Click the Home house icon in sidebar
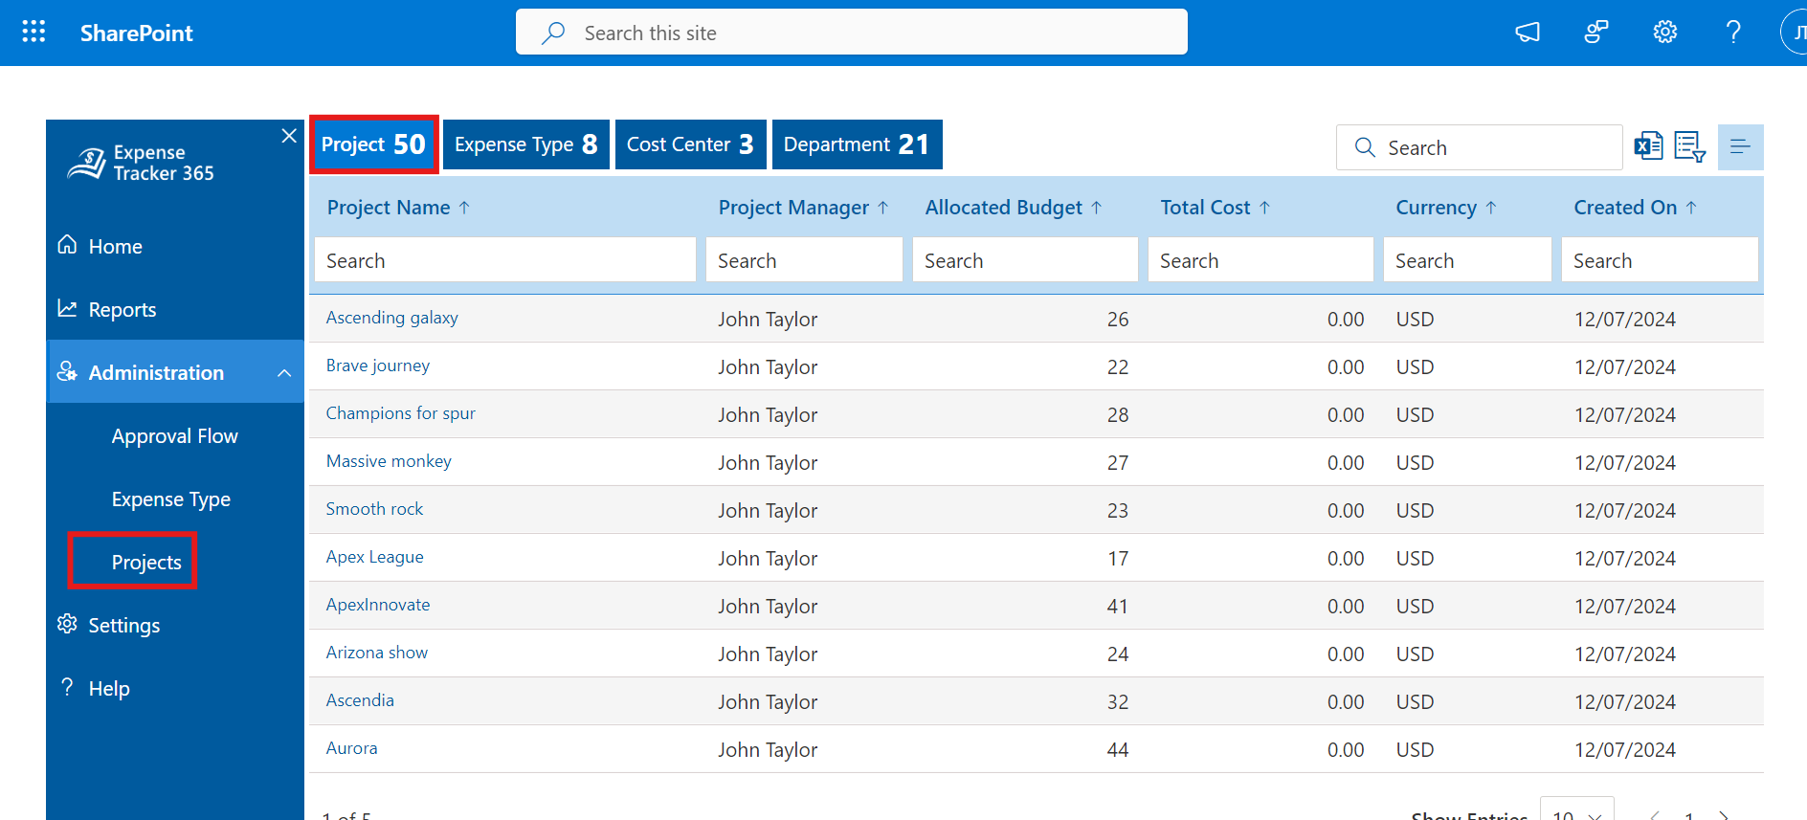Screen dimensions: 1807x820 [67, 245]
